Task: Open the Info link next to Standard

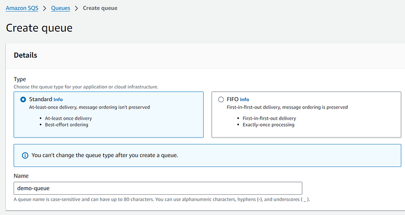Action: pos(58,99)
